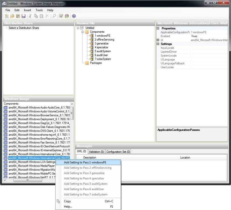Select the 3 generalize pass node

click(x=102, y=43)
